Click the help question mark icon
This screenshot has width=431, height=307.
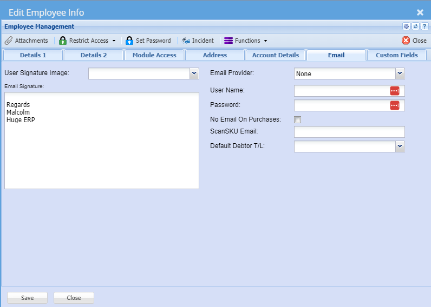(425, 26)
